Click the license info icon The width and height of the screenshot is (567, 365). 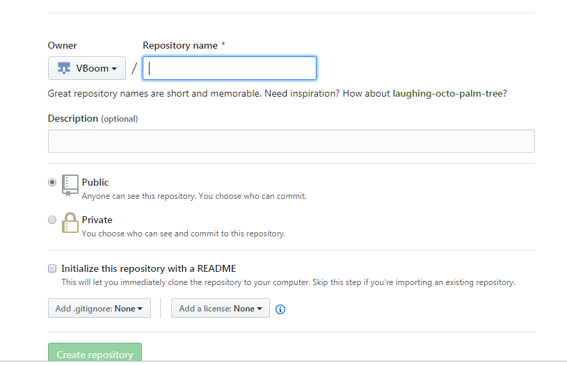click(280, 309)
